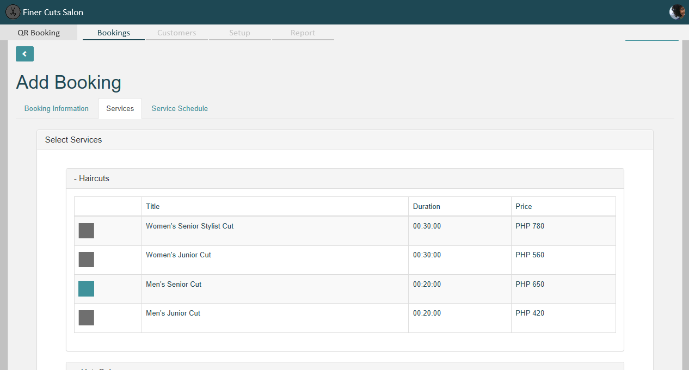689x370 pixels.
Task: Go to the Service Schedule tab
Action: pyautogui.click(x=180, y=108)
